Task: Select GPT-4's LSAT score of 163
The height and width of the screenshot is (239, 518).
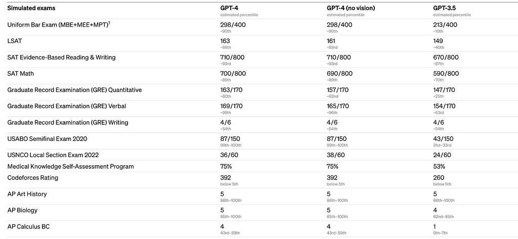Action: [226, 40]
